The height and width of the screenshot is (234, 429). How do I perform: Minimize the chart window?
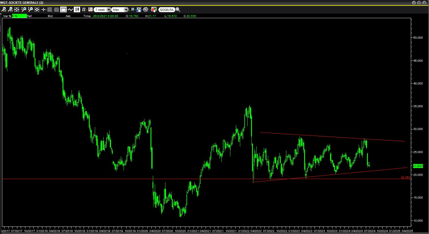(x=414, y=3)
